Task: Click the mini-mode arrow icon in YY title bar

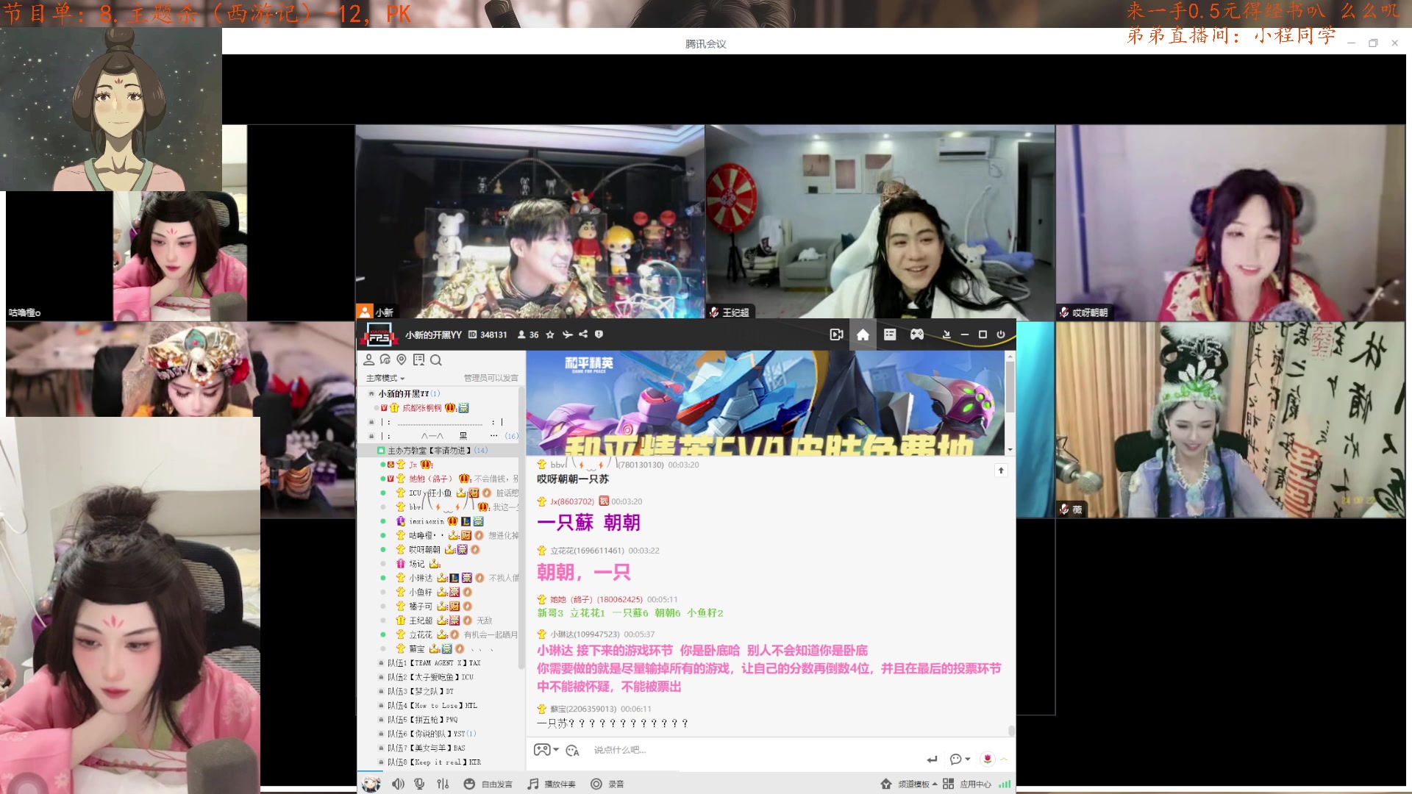Action: 946,335
